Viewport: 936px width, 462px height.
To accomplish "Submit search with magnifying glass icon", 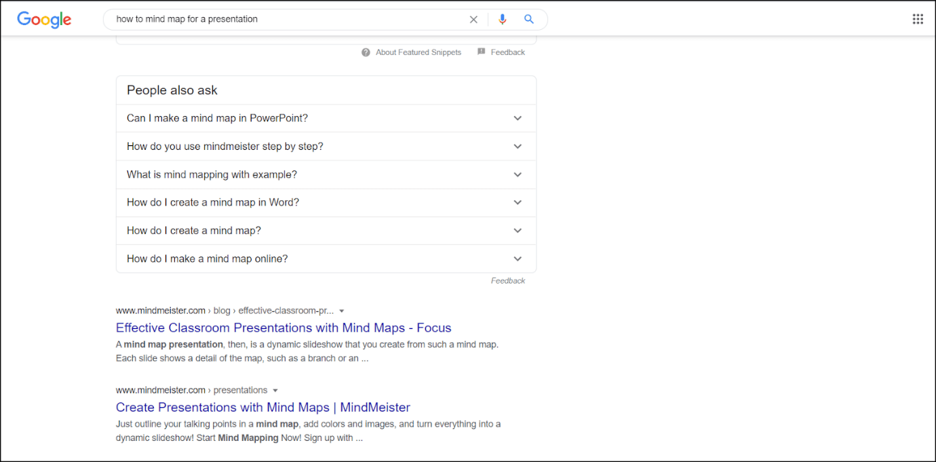I will pyautogui.click(x=529, y=19).
